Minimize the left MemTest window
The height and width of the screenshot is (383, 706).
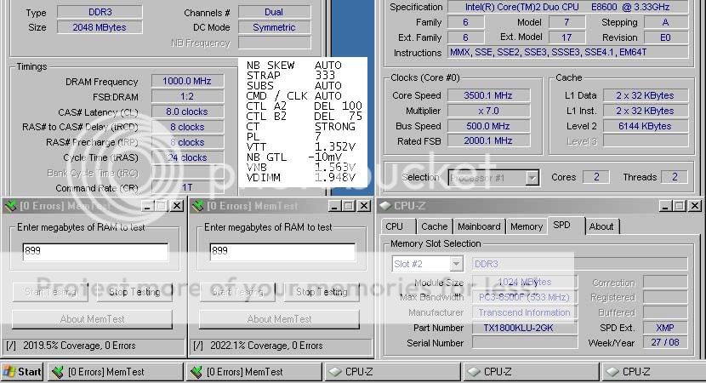[x=147, y=206]
